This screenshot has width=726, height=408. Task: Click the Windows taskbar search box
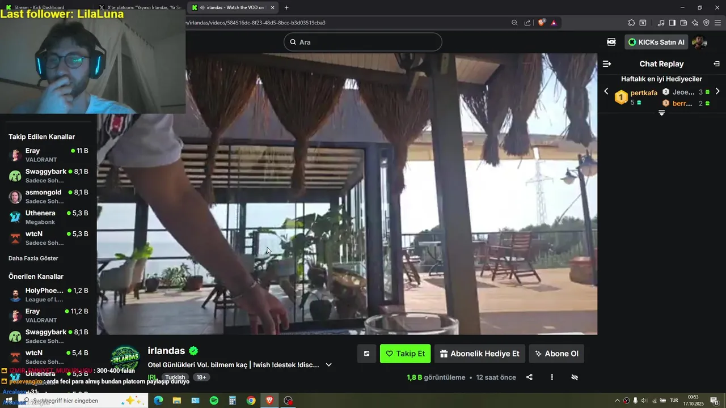pos(83,401)
